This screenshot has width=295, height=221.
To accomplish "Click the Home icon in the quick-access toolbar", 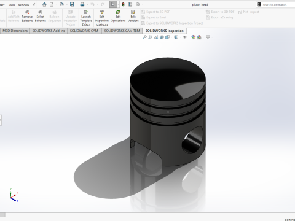I will coord(44,4).
